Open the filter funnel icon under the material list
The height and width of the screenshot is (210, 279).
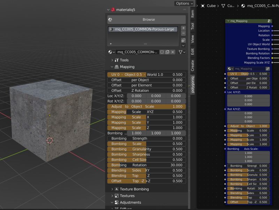point(181,52)
